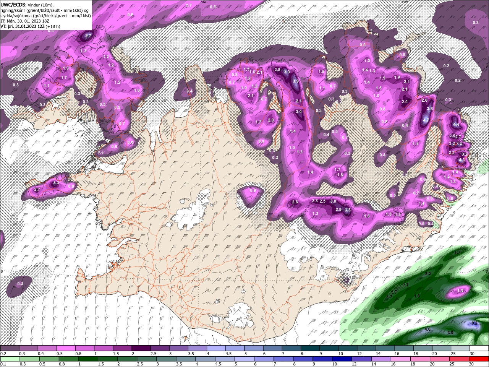Viewport: 489px width, 367px height.
Task: Select the light lavender 4–4.5 snow swatch
Action: [x=216, y=349]
